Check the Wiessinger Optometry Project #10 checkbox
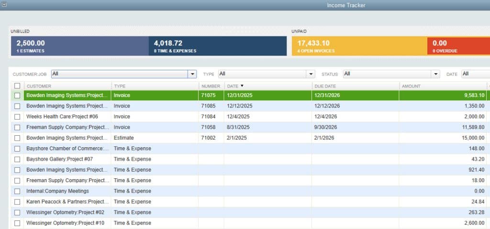490x229 pixels. 17,223
